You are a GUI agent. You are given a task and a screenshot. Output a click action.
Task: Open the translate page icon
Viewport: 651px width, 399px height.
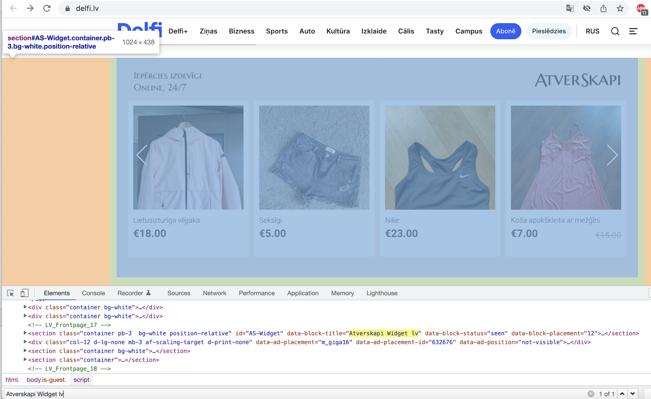tap(570, 8)
